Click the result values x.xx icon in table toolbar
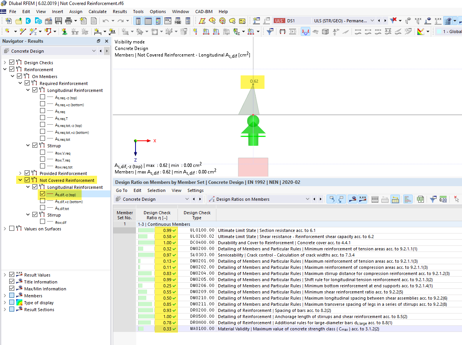Viewport: 462px width, 345px height. [x=362, y=199]
